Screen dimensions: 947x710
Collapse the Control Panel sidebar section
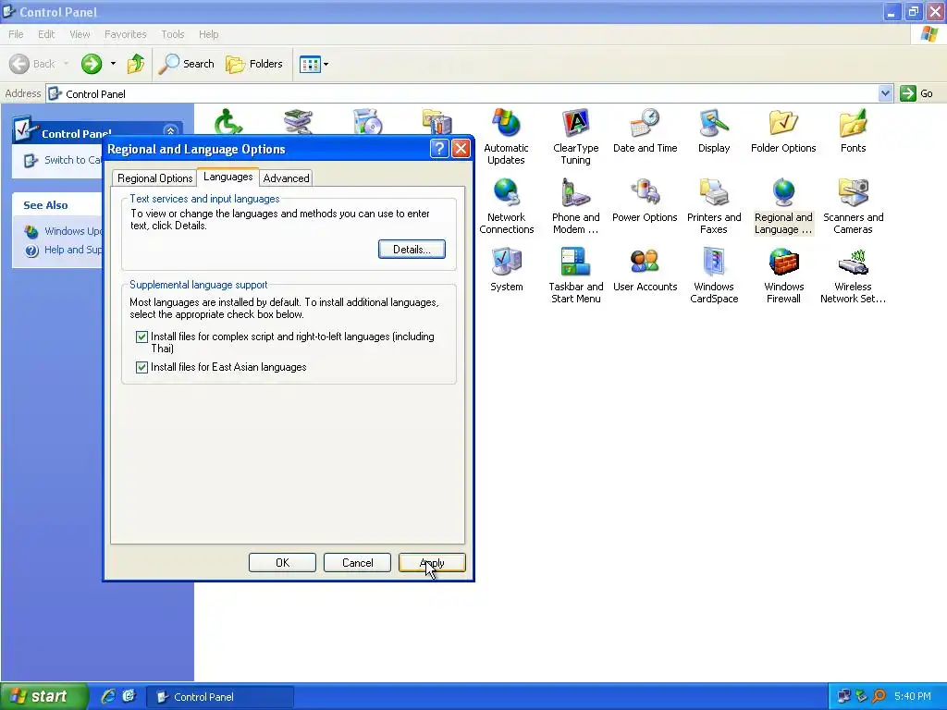pos(170,131)
